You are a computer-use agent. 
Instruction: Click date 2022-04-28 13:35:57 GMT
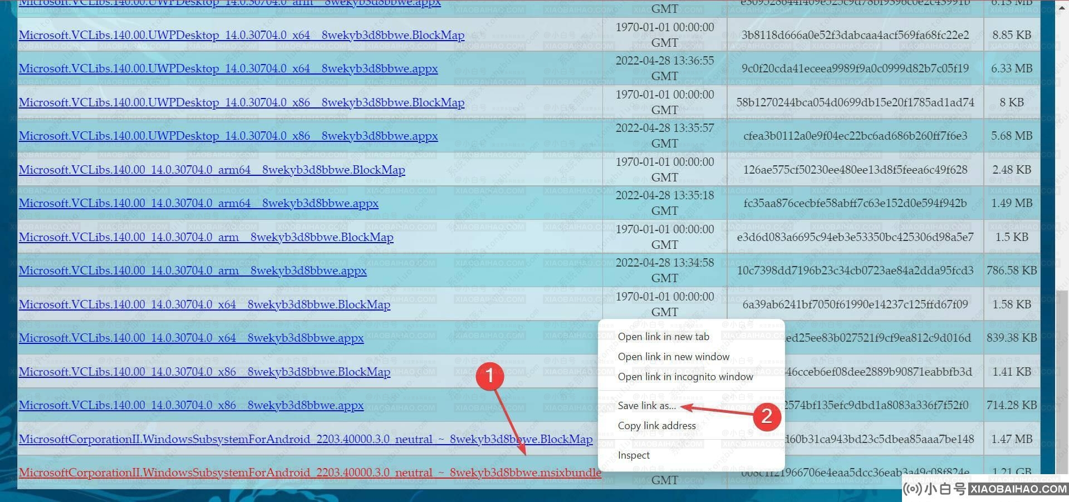click(x=665, y=136)
